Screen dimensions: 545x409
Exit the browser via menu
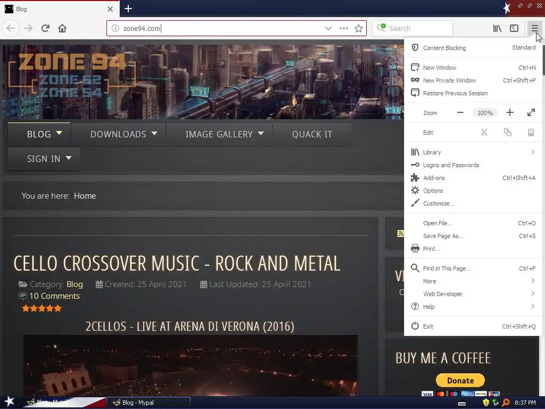coord(473,326)
